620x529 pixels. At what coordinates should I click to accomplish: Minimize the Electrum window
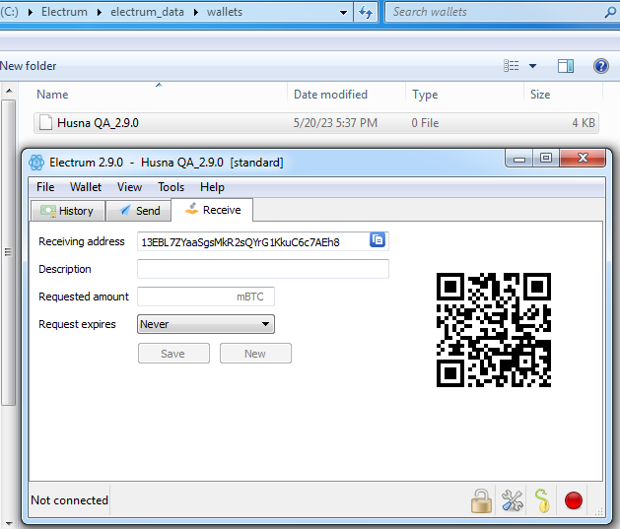[x=519, y=159]
